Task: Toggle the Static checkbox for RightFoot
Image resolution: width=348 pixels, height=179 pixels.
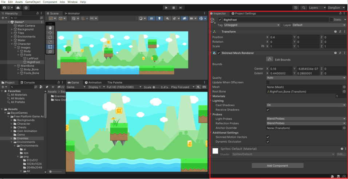Action: click(x=331, y=20)
